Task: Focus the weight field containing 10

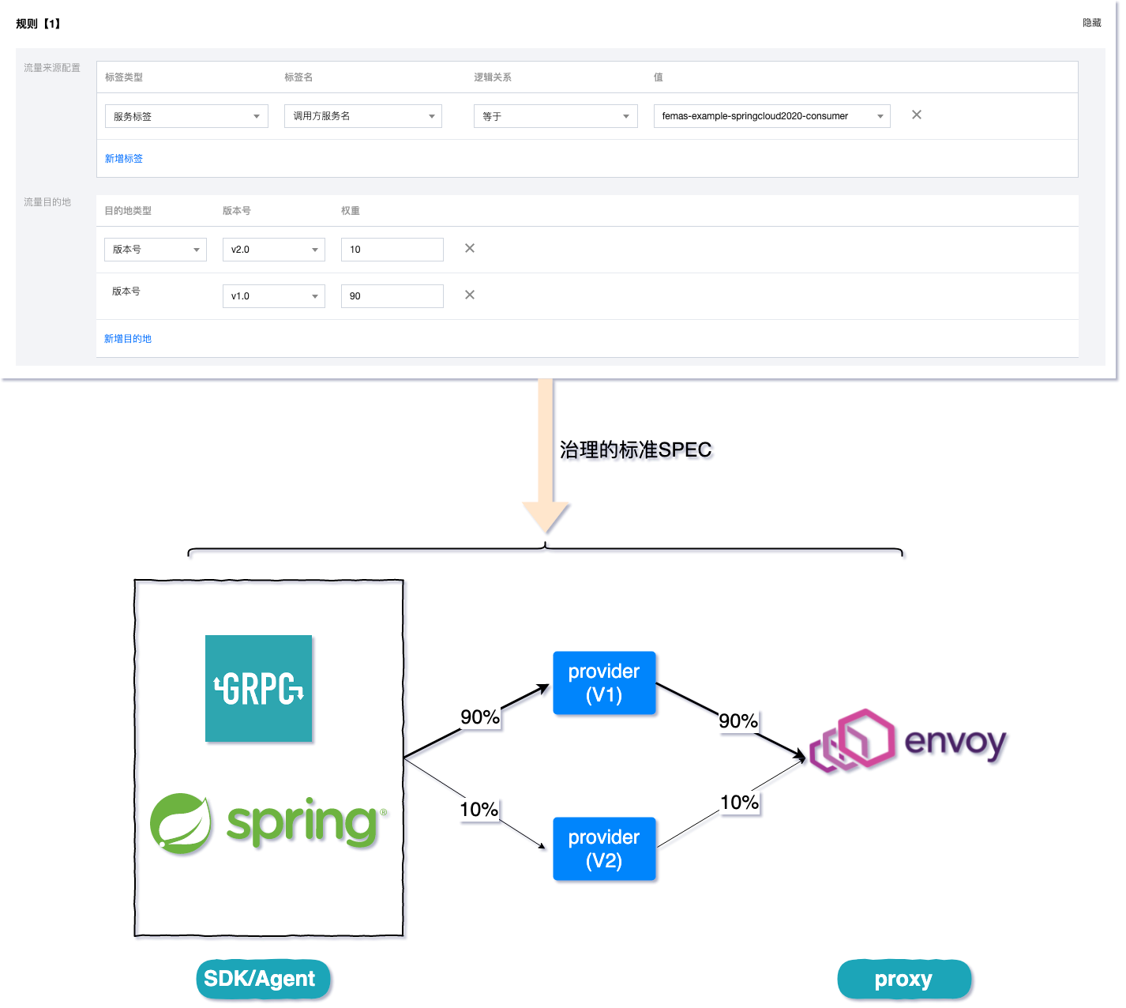Action: click(392, 250)
